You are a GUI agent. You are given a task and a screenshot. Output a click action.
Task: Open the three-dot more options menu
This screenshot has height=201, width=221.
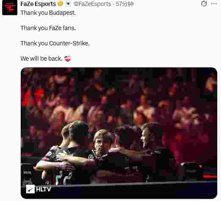tap(214, 4)
